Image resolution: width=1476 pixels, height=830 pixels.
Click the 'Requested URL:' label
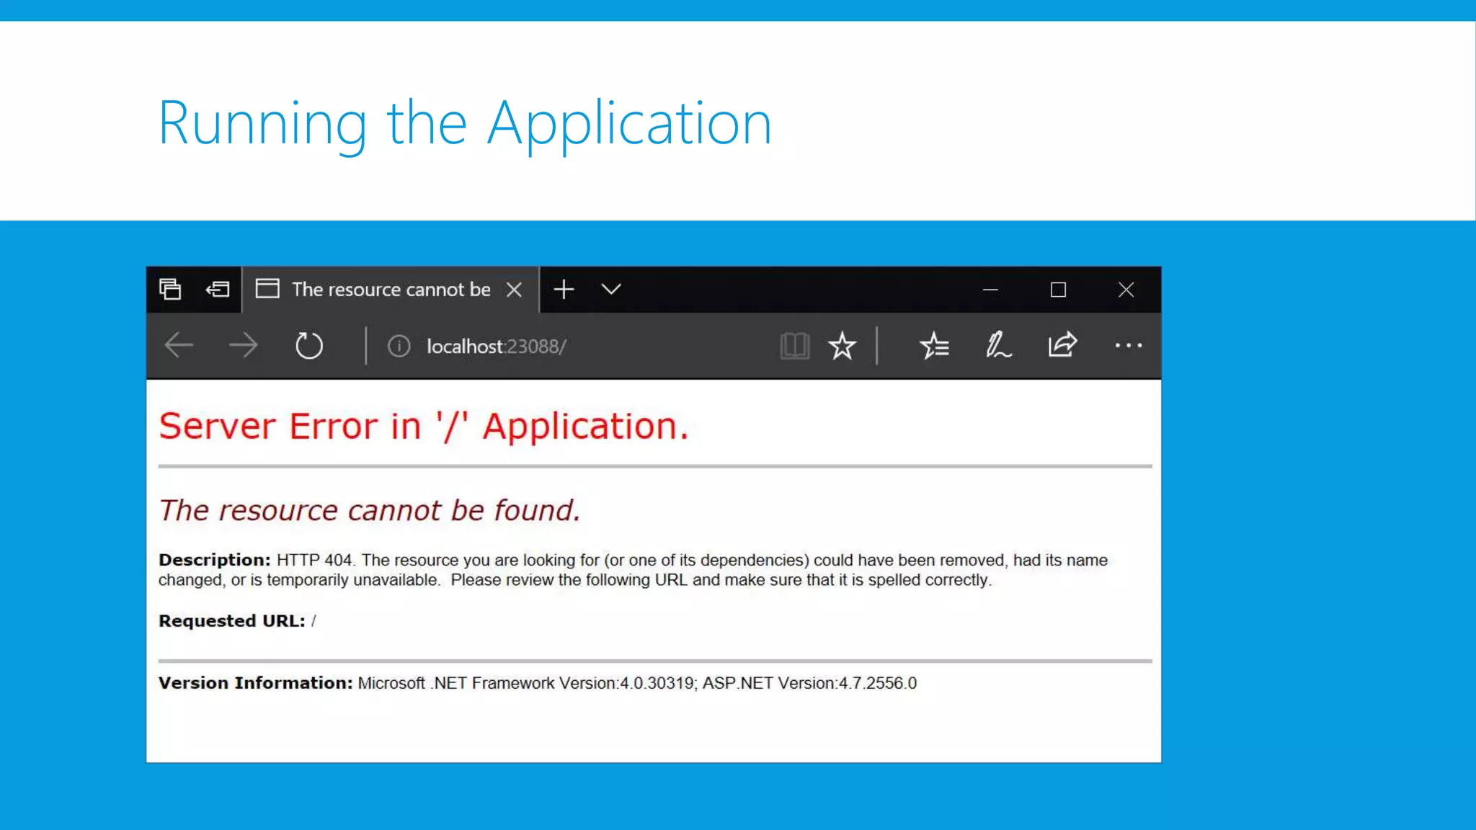point(232,621)
